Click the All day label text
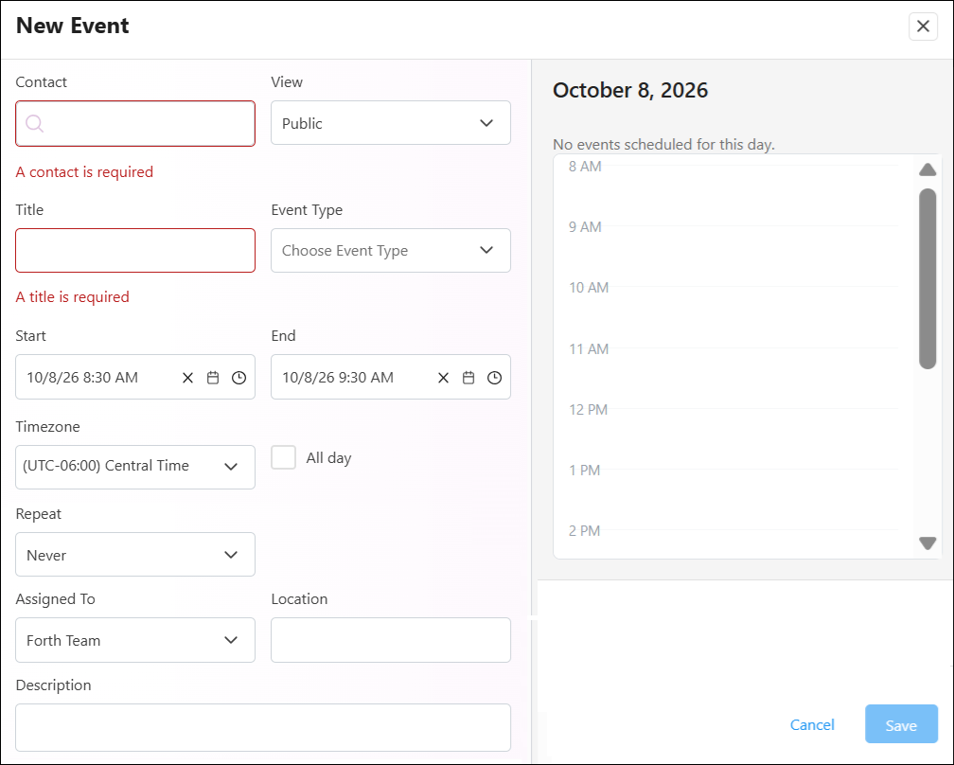954x765 pixels. 328,458
